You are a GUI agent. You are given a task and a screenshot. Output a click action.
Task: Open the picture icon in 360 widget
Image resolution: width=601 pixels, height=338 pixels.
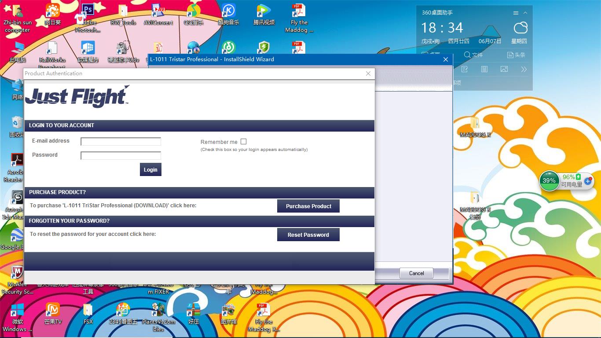pos(504,69)
